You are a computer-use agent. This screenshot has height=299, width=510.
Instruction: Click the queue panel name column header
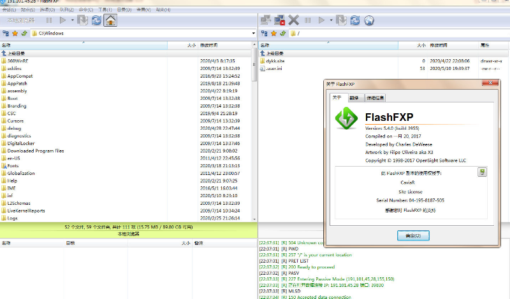click(x=32, y=243)
